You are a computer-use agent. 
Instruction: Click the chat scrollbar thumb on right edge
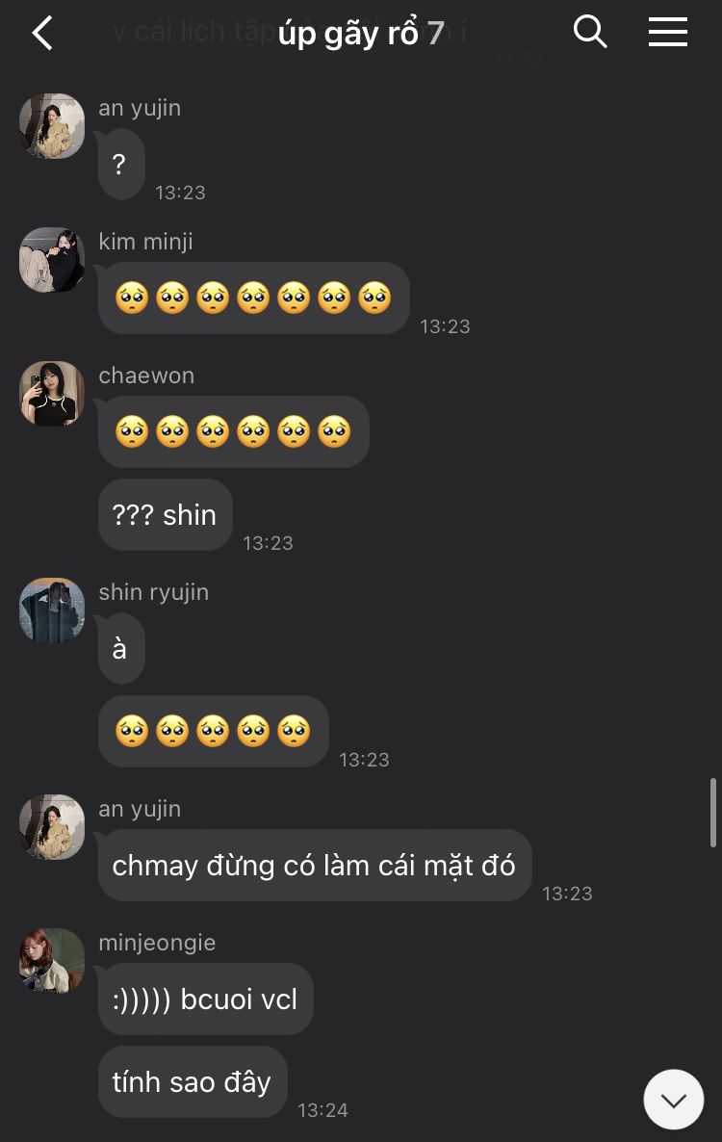click(712, 813)
